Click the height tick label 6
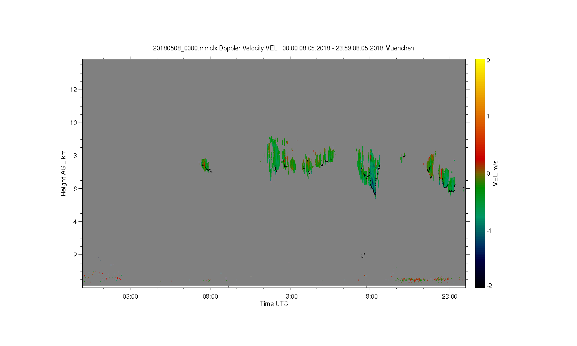The image size is (577, 346). pos(75,188)
